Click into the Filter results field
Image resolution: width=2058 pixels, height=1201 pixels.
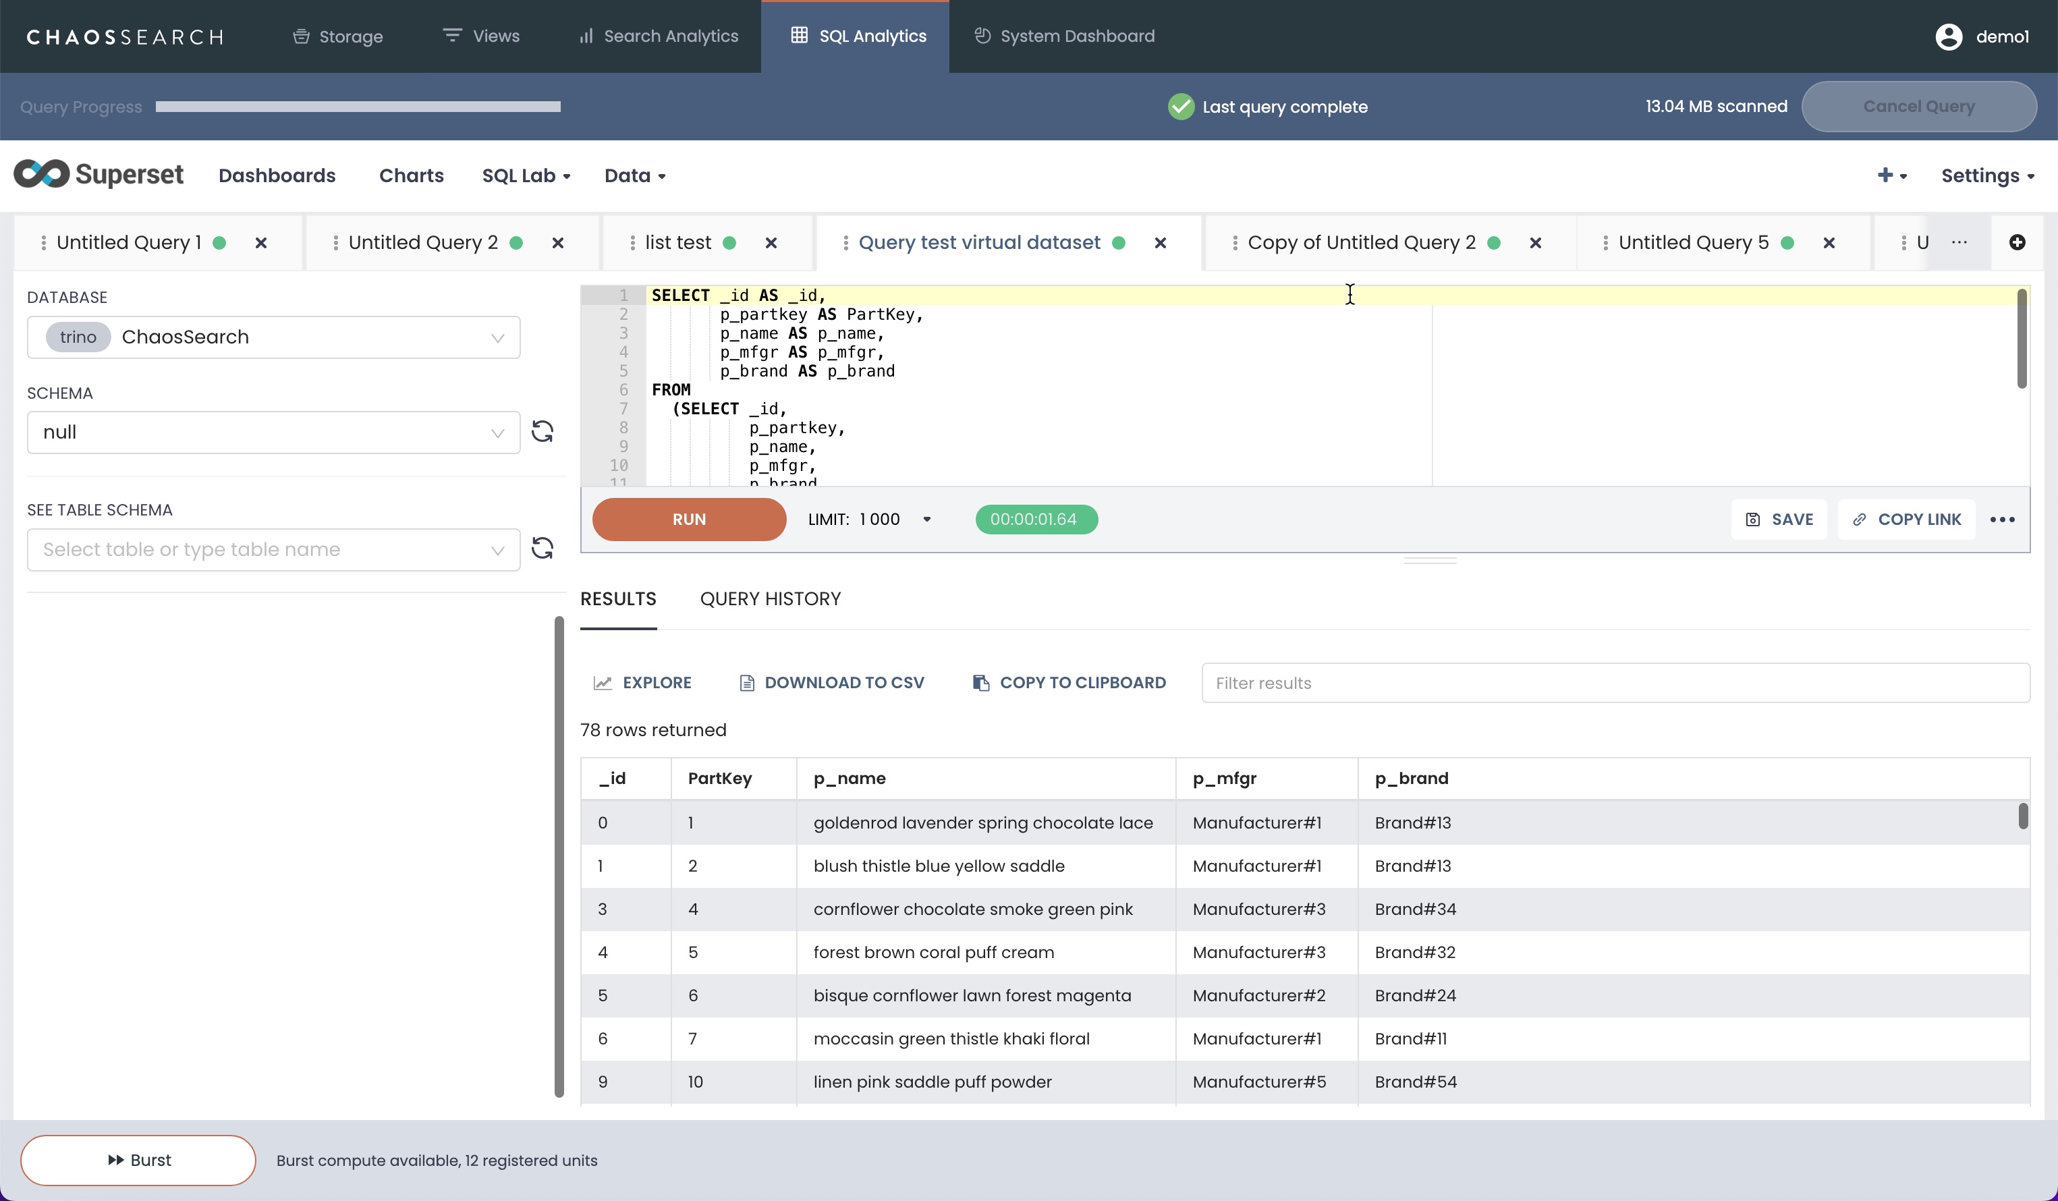pyautogui.click(x=1614, y=683)
